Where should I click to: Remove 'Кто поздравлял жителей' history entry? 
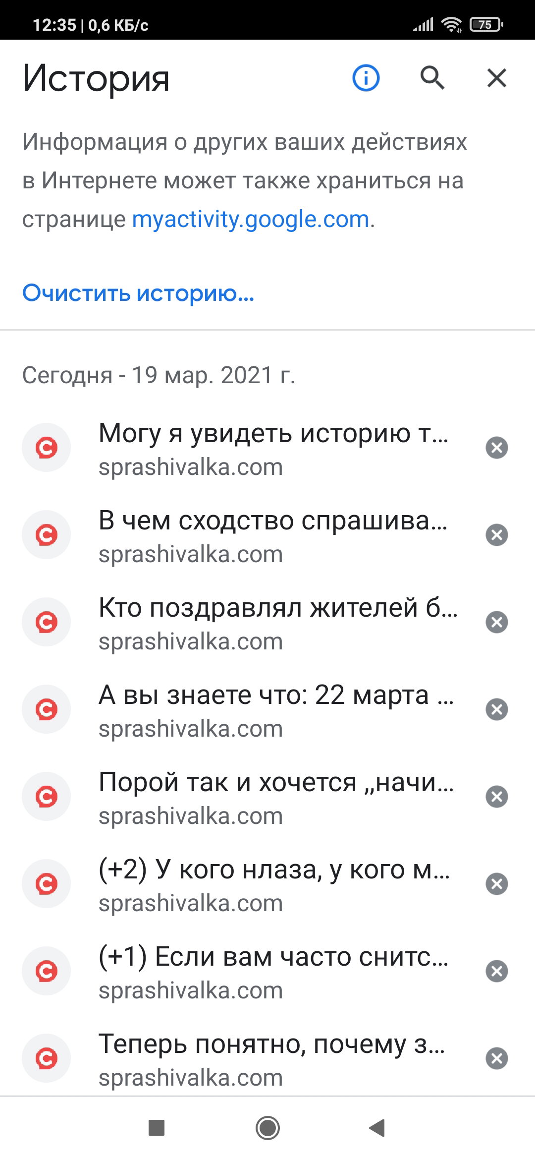(497, 622)
